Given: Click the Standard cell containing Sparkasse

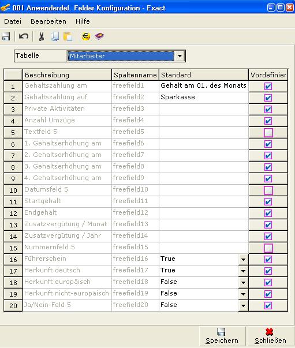Looking at the screenshot, I should click(x=204, y=97).
